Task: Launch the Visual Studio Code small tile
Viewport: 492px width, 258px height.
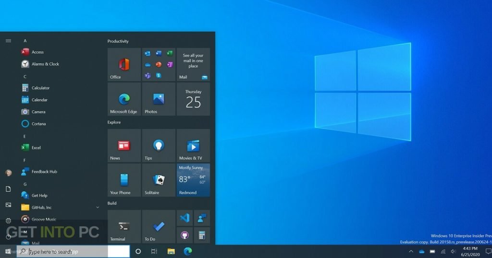Action: 185,218
